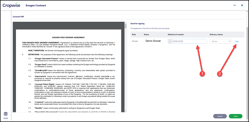Click the "Improvement" definition

pos(75,78)
